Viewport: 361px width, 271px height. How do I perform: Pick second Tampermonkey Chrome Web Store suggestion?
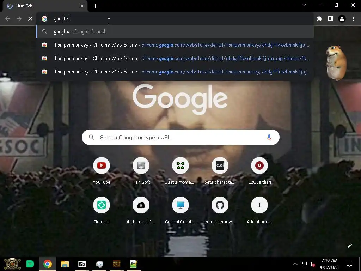pos(175,58)
